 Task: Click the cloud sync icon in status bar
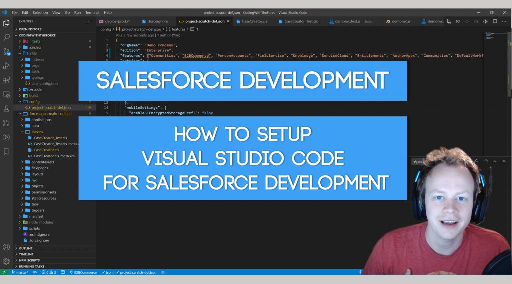click(x=35, y=272)
